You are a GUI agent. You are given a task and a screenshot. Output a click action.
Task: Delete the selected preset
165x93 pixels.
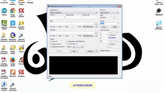(x=115, y=27)
